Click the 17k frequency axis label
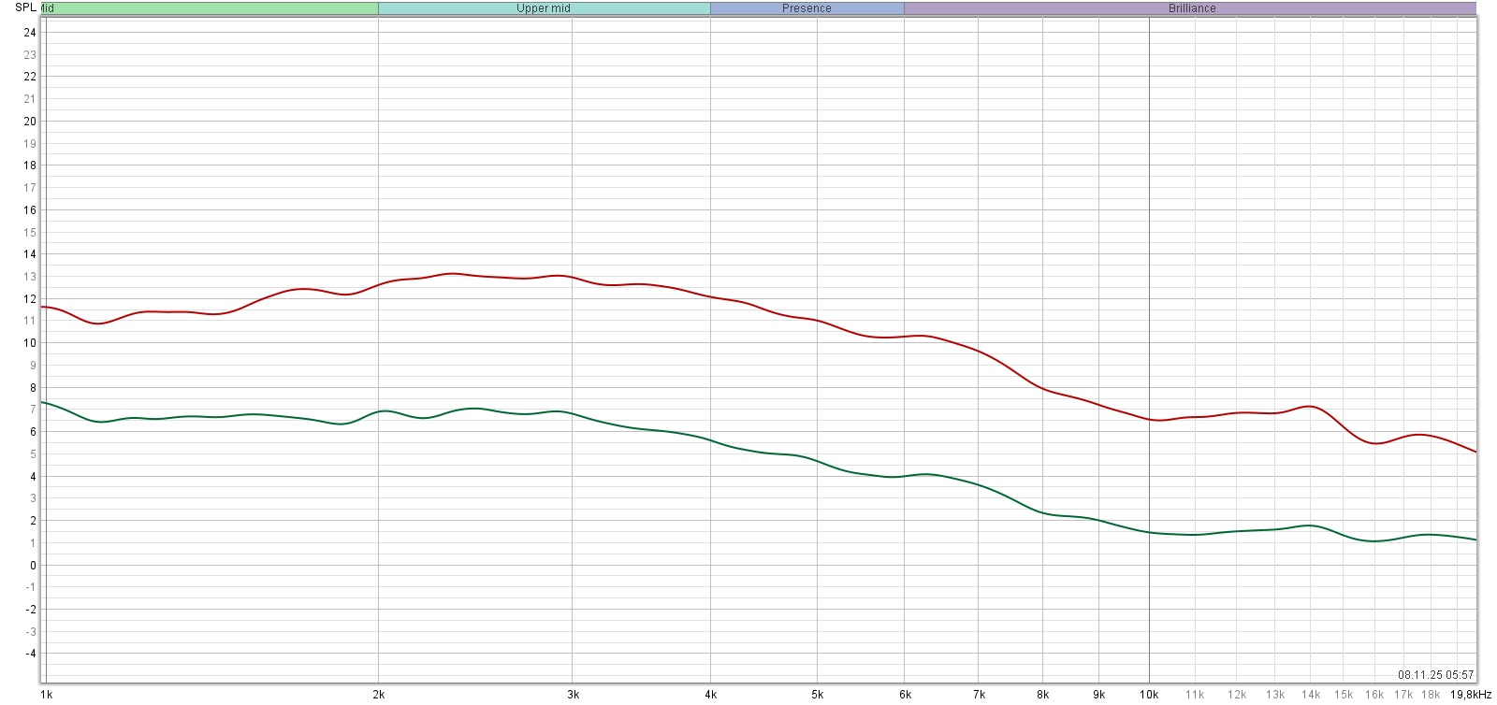1497x705 pixels. click(1403, 695)
